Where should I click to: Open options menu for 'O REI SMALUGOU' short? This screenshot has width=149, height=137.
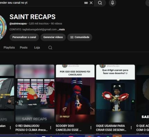click(x=51, y=128)
